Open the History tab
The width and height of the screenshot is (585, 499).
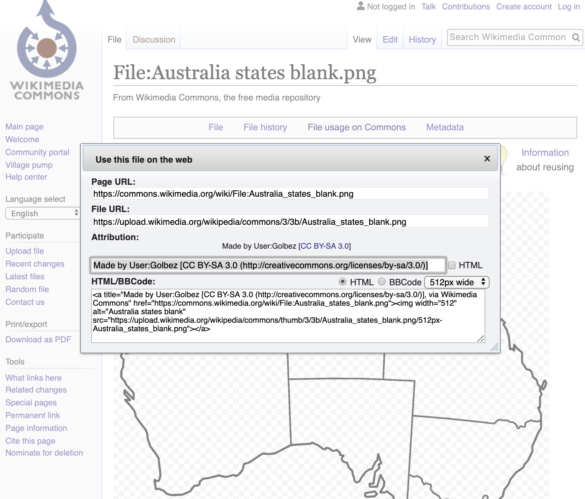point(422,40)
